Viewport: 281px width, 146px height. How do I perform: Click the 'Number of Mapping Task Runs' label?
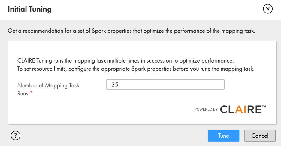[48, 86]
